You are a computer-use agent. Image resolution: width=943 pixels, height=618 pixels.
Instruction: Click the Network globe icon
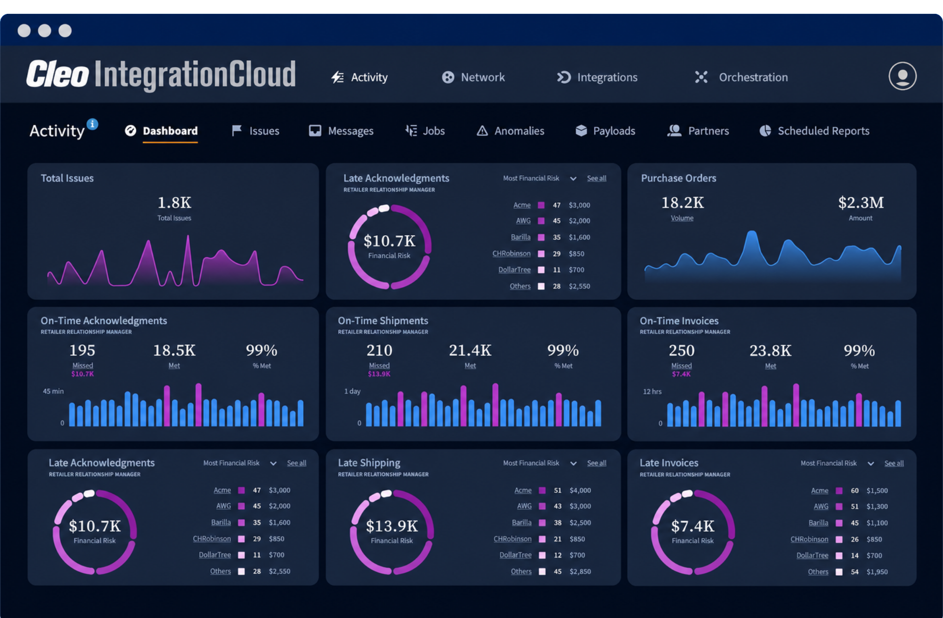coord(448,77)
